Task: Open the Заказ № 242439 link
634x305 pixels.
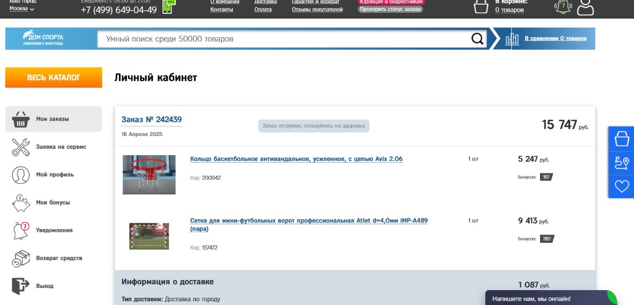Action: tap(152, 120)
